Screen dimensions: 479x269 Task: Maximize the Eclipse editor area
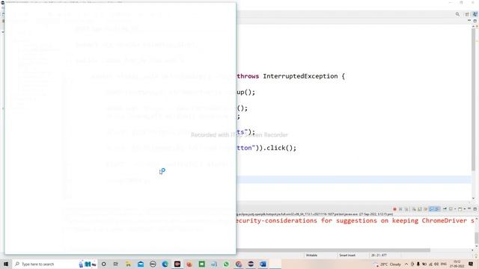tap(475, 21)
